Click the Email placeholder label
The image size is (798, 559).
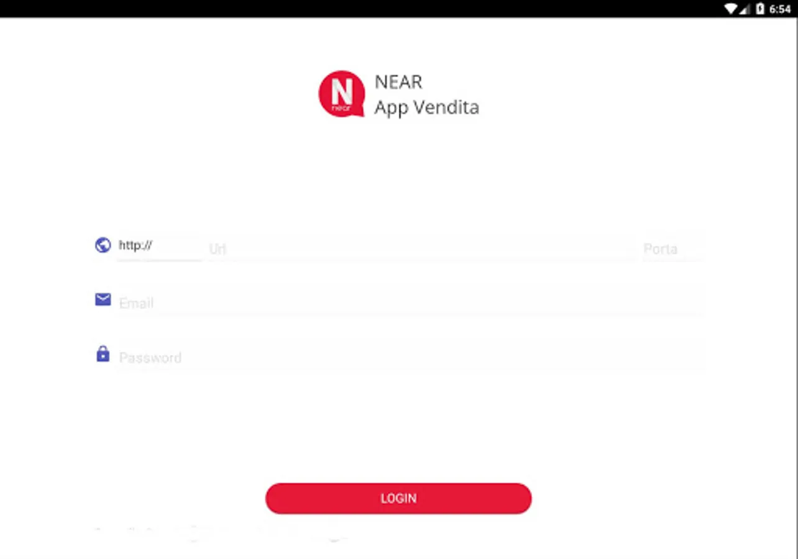(x=136, y=303)
